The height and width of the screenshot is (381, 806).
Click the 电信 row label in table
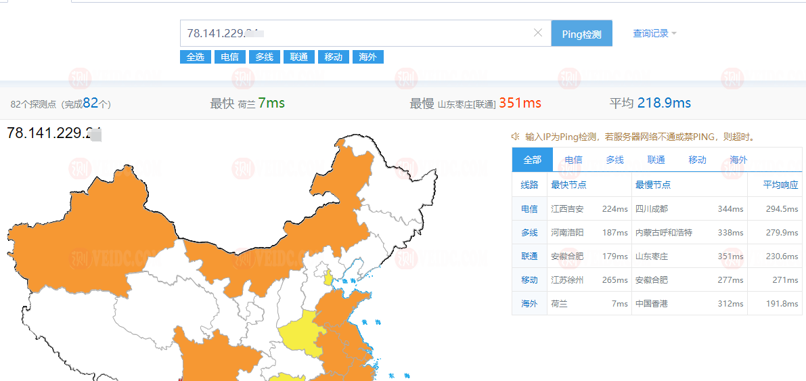[529, 208]
